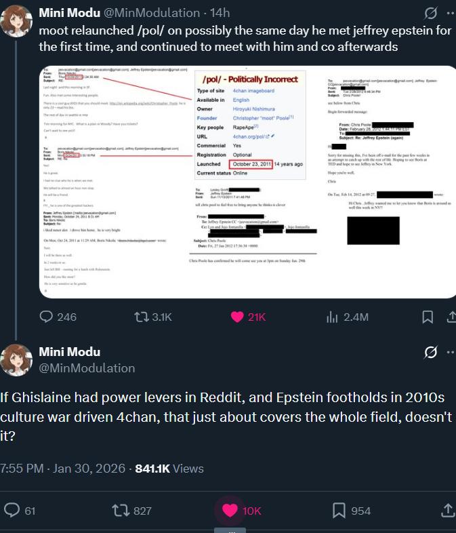Open more options on the top tweet
This screenshot has width=456, height=533.
pos(451,13)
